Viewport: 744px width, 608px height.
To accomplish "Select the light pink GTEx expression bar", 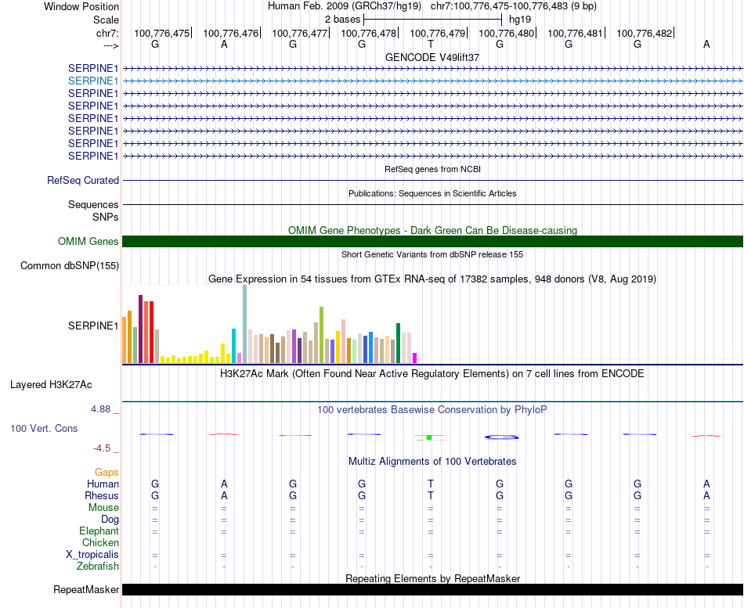I will pyautogui.click(x=344, y=341).
